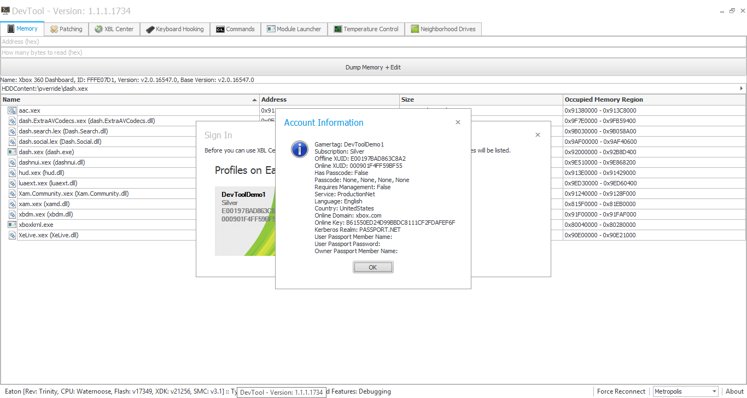Click the DevTool app icon in title bar
This screenshot has width=747, height=398.
5,10
